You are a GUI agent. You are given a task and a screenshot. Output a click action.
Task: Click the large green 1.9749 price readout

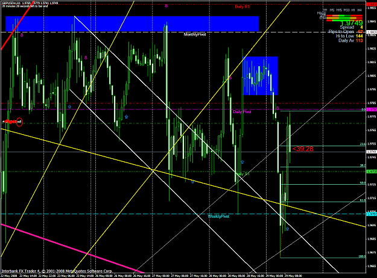352,23
